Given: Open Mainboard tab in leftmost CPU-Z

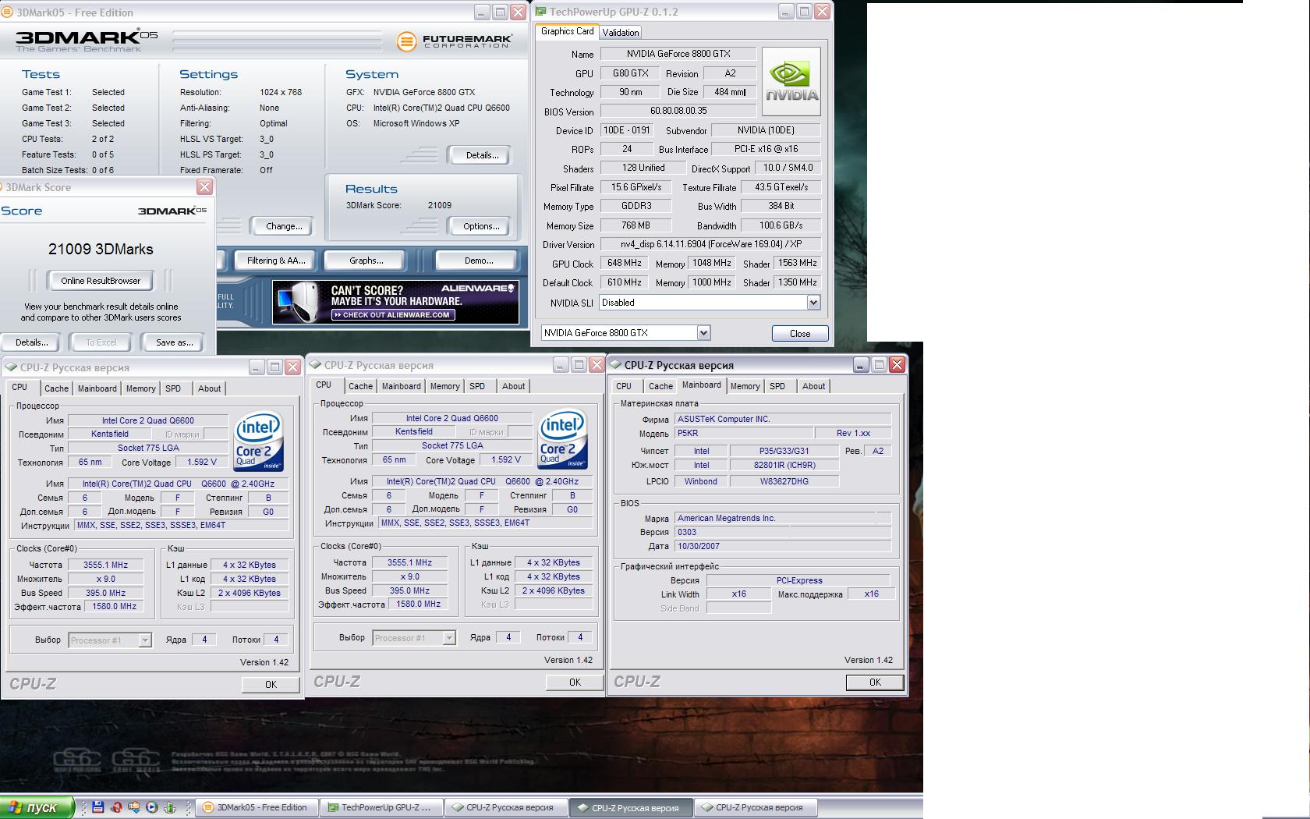Looking at the screenshot, I should [x=97, y=388].
